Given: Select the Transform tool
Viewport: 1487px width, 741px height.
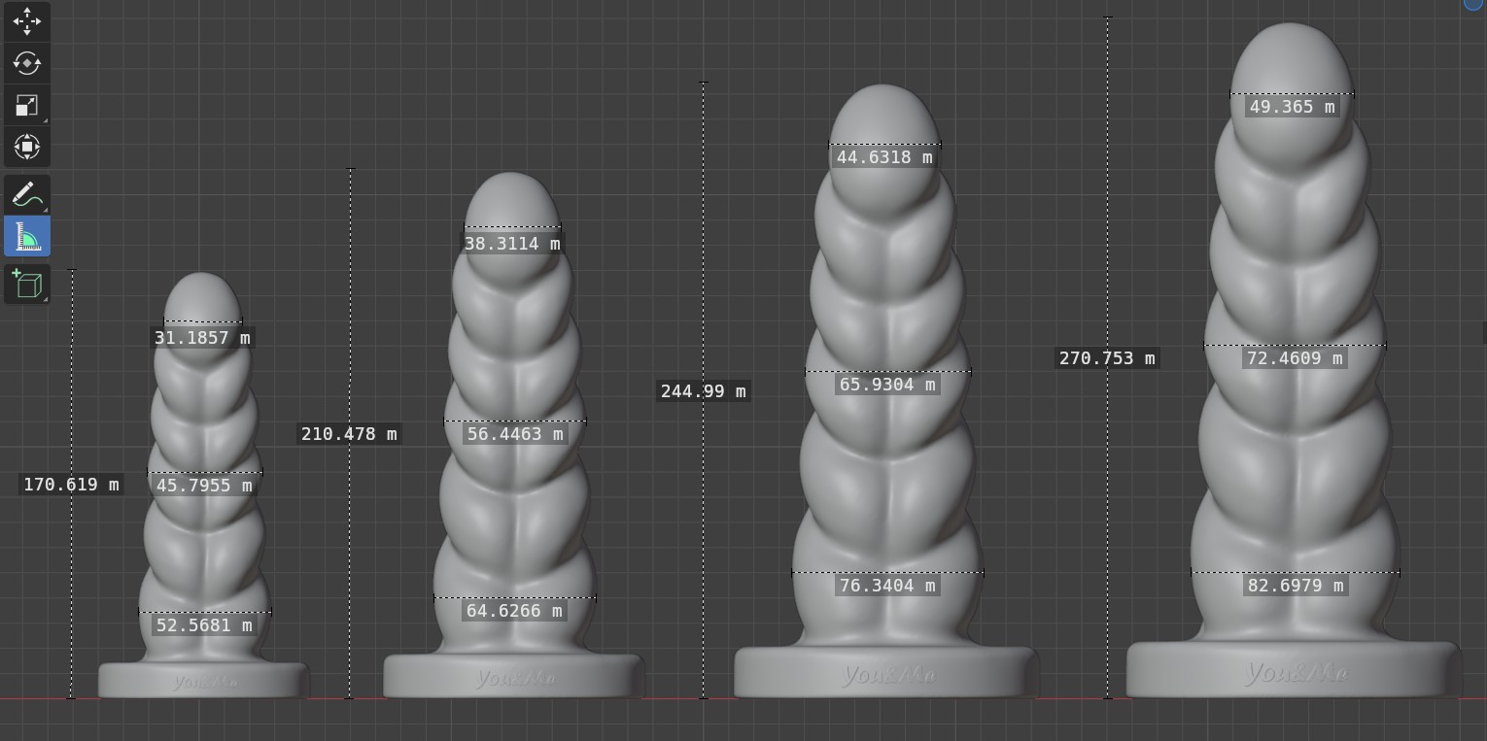Looking at the screenshot, I should pos(26,148).
